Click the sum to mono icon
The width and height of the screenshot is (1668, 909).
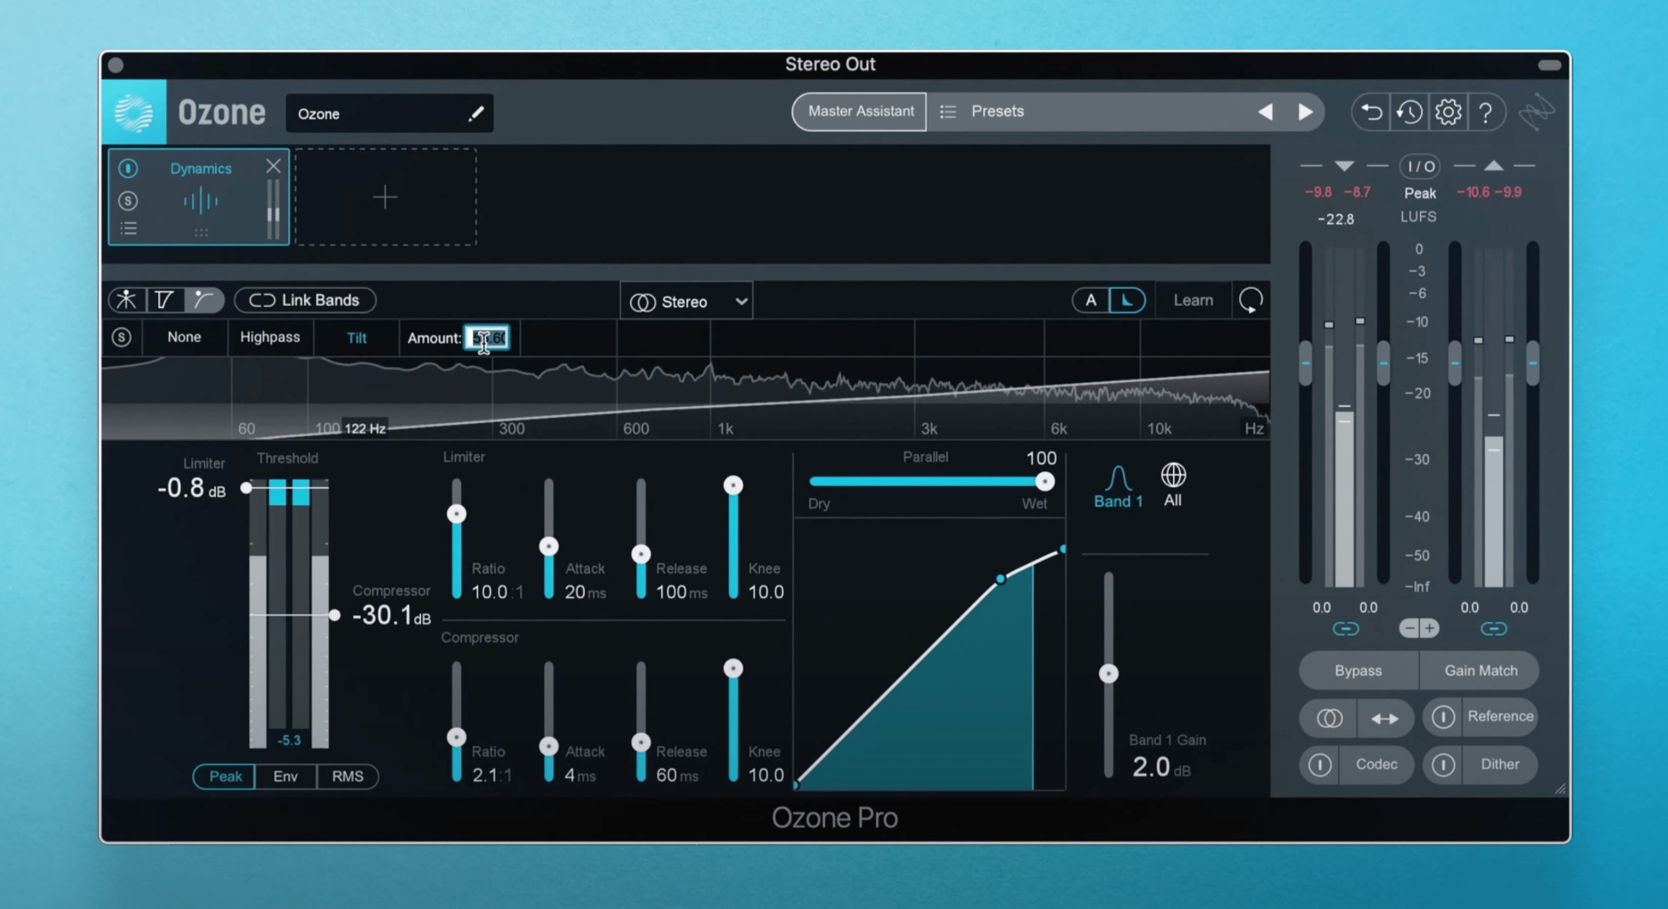(1330, 718)
